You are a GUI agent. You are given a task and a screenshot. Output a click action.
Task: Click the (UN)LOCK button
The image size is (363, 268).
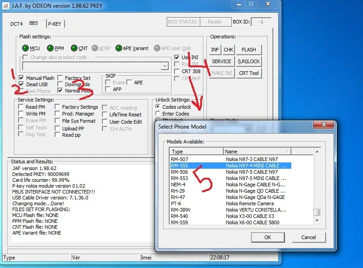[x=249, y=61]
